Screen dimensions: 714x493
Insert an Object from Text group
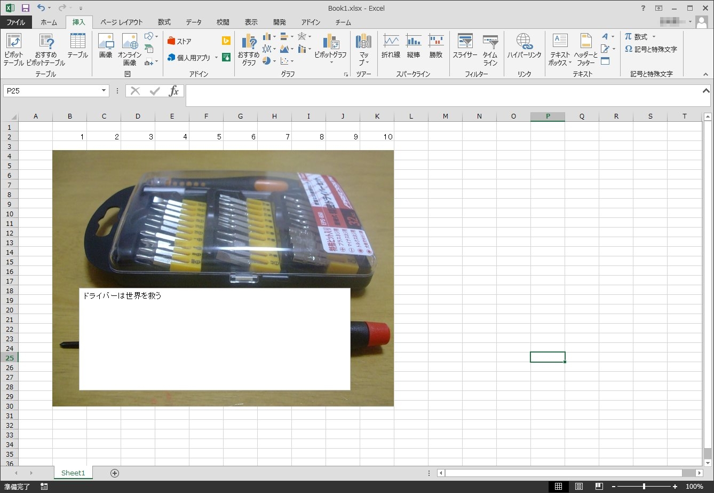pos(605,61)
